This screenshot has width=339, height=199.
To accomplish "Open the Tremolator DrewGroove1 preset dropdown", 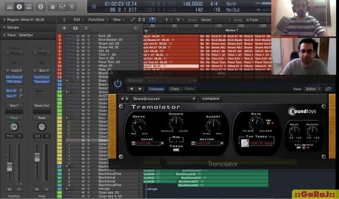I will click(x=164, y=99).
